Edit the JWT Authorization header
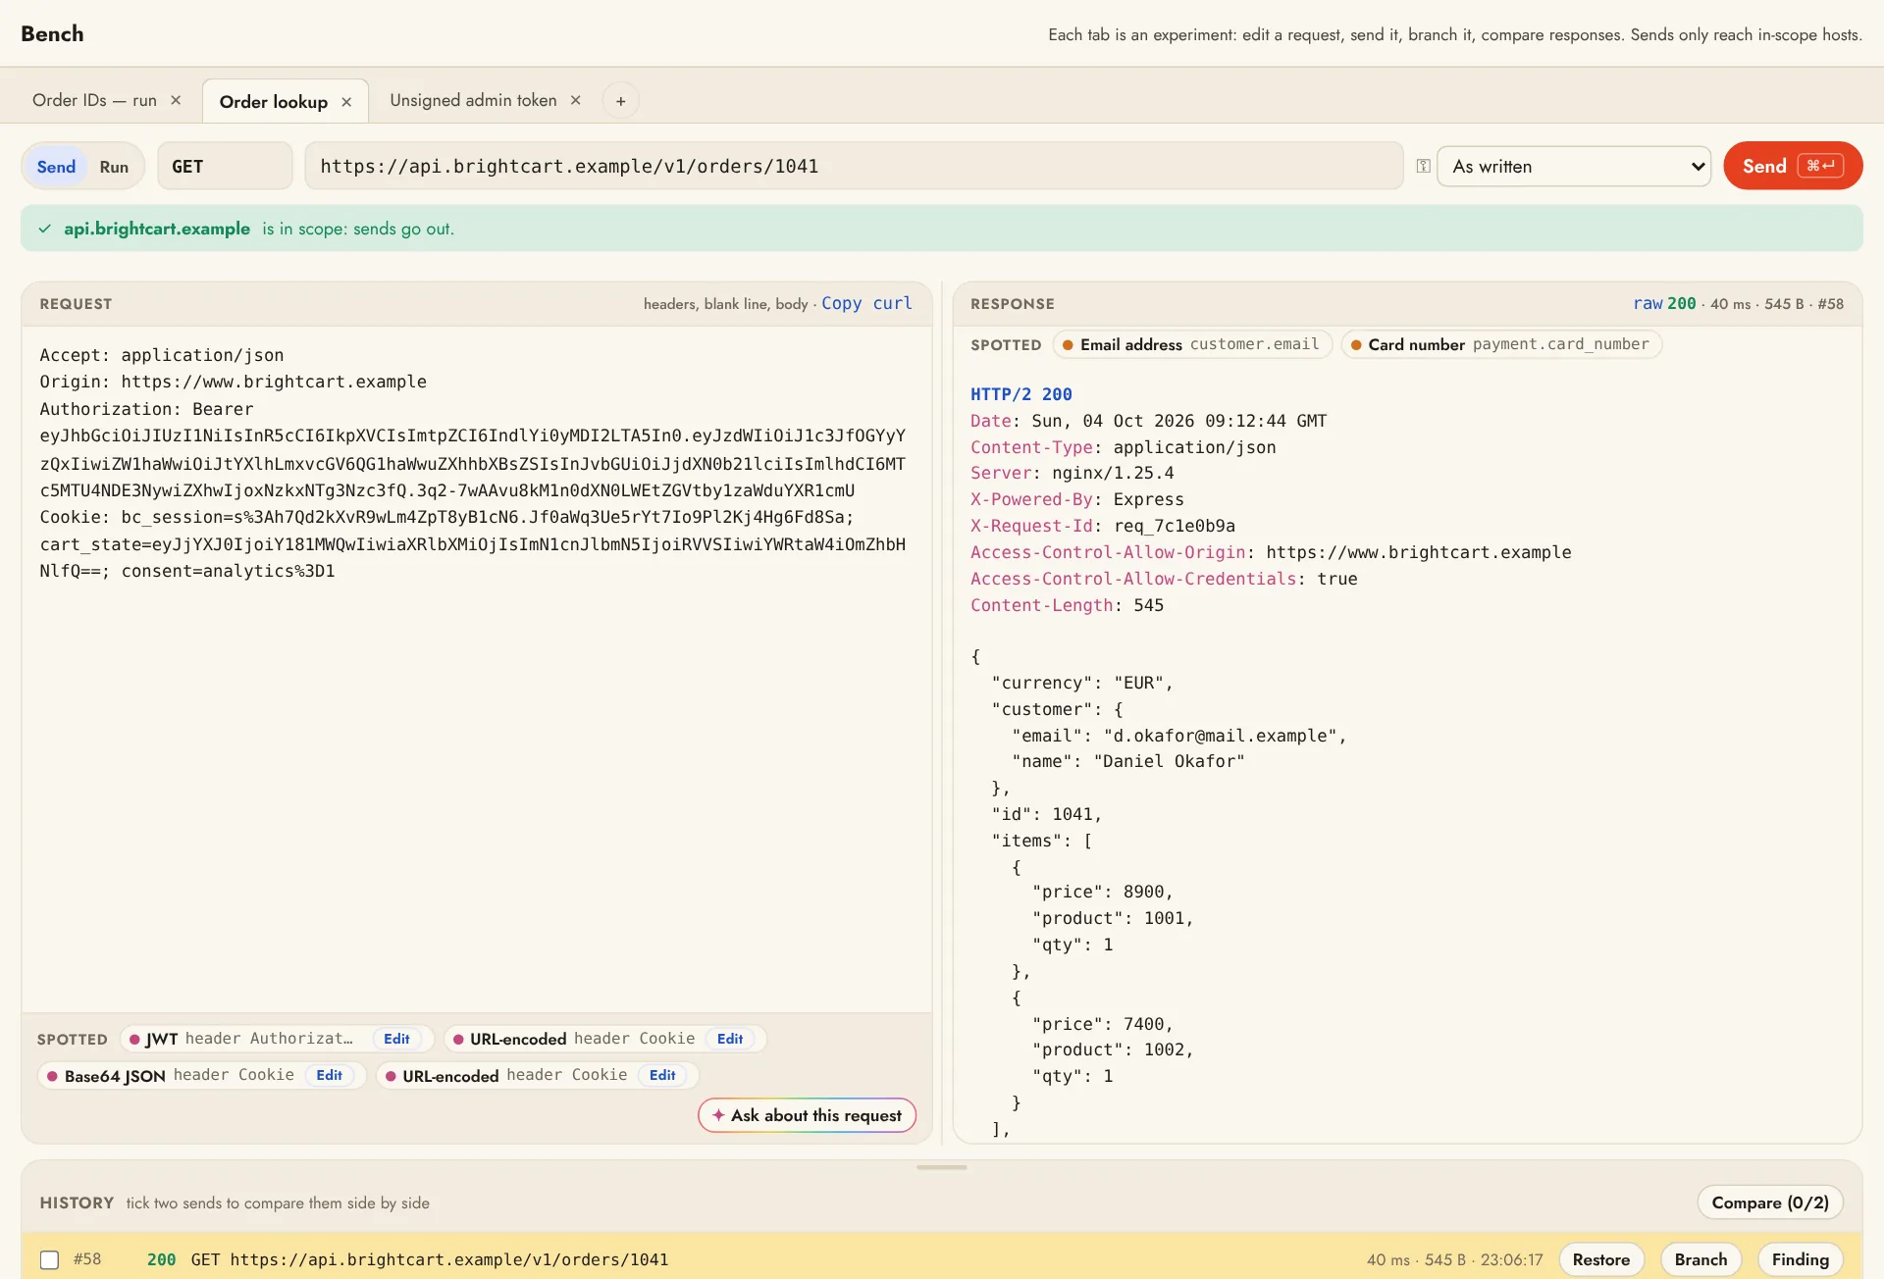The width and height of the screenshot is (1884, 1279). tap(396, 1039)
